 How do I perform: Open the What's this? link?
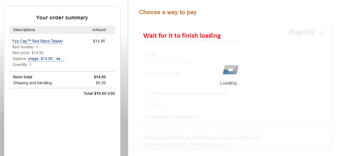tap(217, 94)
